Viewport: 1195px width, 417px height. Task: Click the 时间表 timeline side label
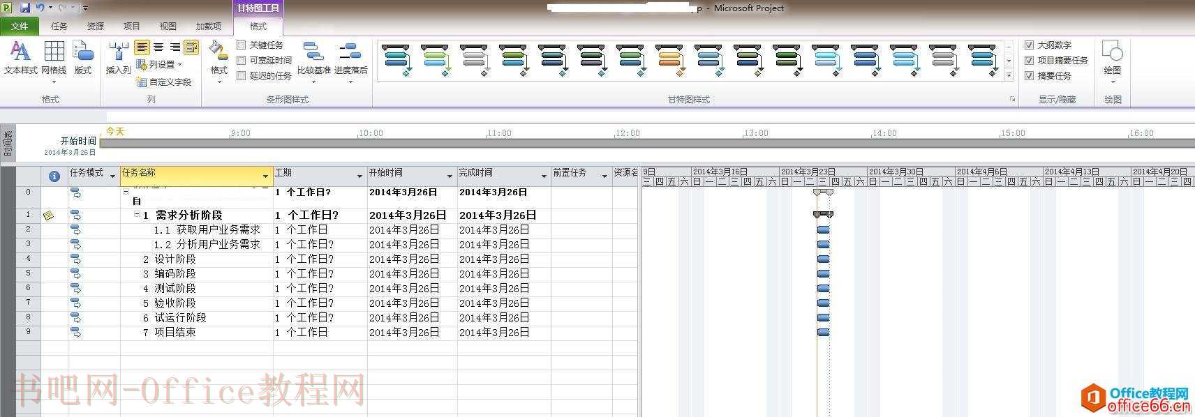(x=8, y=143)
